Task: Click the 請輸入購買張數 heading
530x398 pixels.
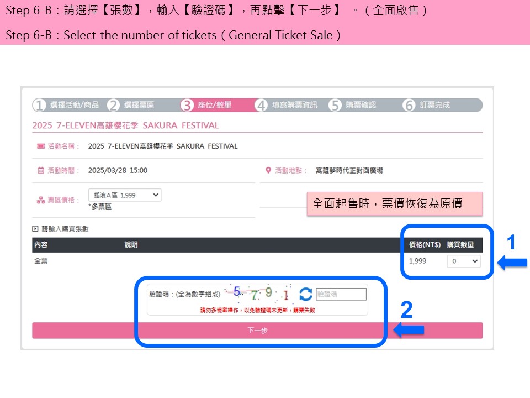Action: (x=65, y=229)
